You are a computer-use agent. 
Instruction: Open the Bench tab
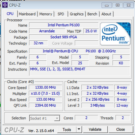[92, 14]
